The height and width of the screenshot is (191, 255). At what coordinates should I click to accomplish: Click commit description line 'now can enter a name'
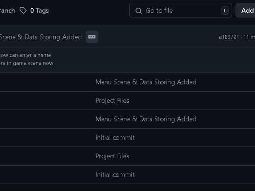[x=25, y=55]
